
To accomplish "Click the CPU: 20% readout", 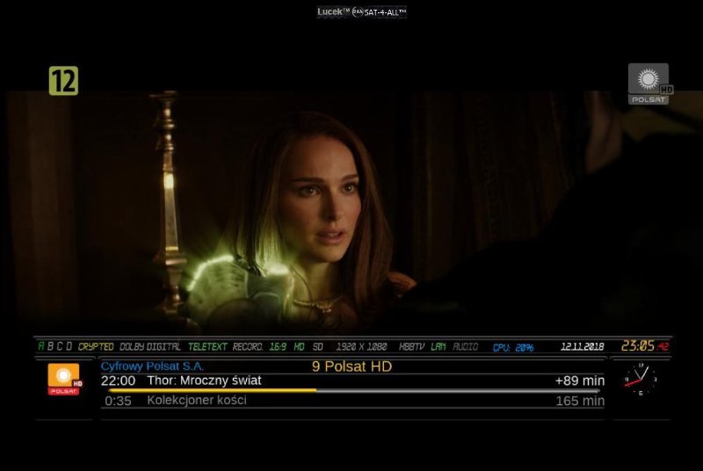I will point(513,347).
